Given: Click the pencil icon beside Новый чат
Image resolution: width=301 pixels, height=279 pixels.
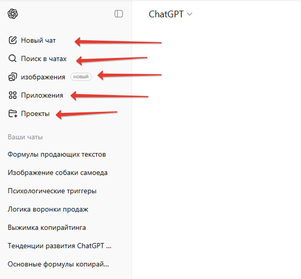Looking at the screenshot, I should (x=13, y=40).
